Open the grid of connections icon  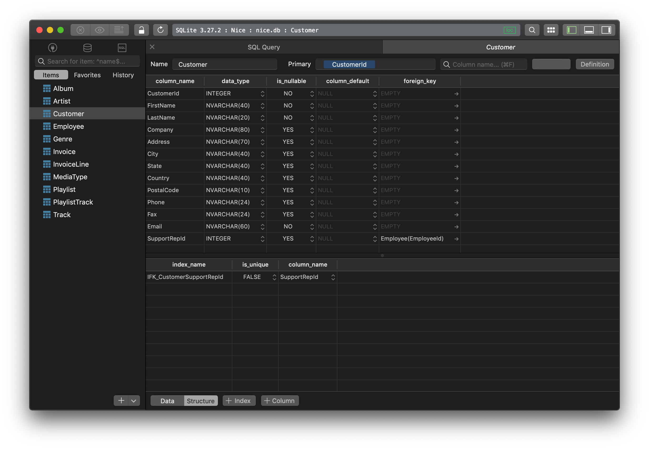point(551,30)
